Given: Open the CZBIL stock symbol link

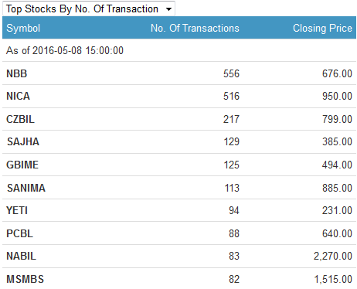Looking at the screenshot, I should (x=20, y=119).
